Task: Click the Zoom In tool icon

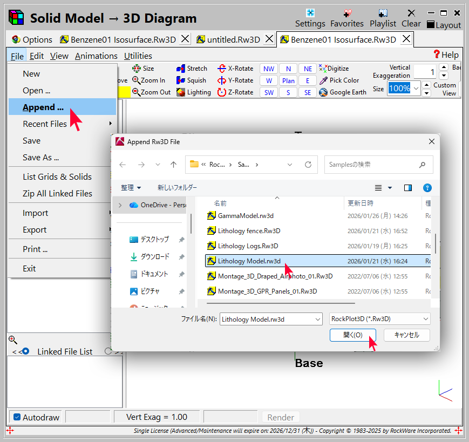Action: (137, 80)
